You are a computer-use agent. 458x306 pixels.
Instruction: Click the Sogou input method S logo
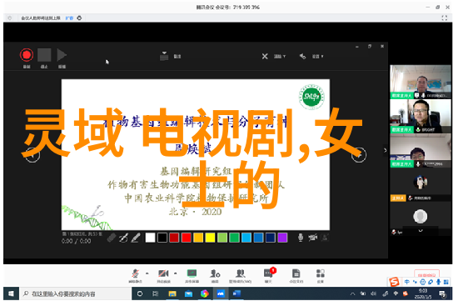coord(395,282)
